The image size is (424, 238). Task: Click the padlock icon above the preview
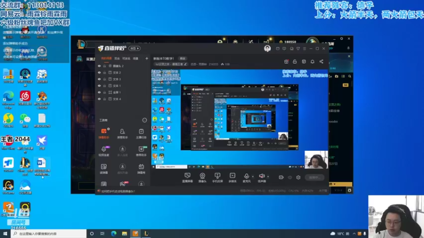tap(295, 61)
